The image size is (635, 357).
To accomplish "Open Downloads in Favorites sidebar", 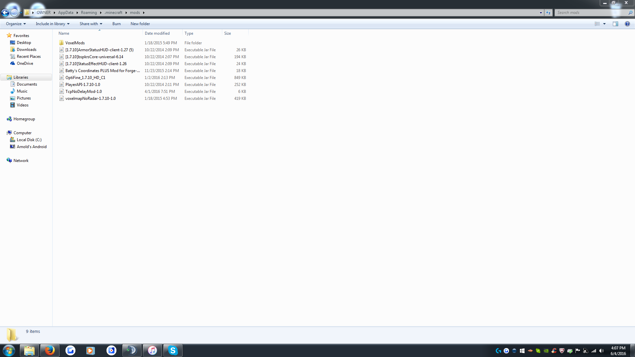I will 26,50.
